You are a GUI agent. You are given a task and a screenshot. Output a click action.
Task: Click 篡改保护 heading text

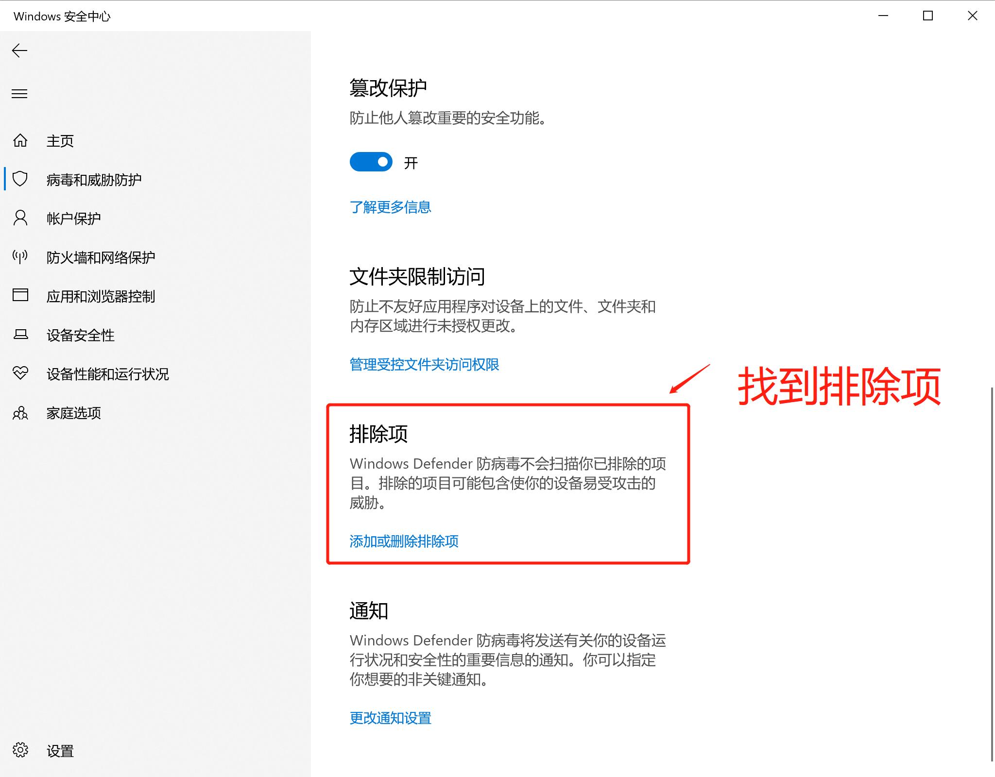click(x=388, y=88)
